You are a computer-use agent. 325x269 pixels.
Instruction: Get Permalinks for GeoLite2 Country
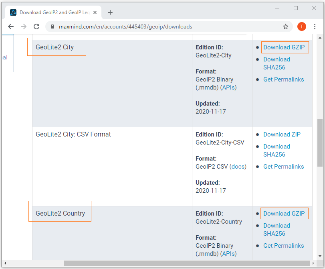pos(284,246)
